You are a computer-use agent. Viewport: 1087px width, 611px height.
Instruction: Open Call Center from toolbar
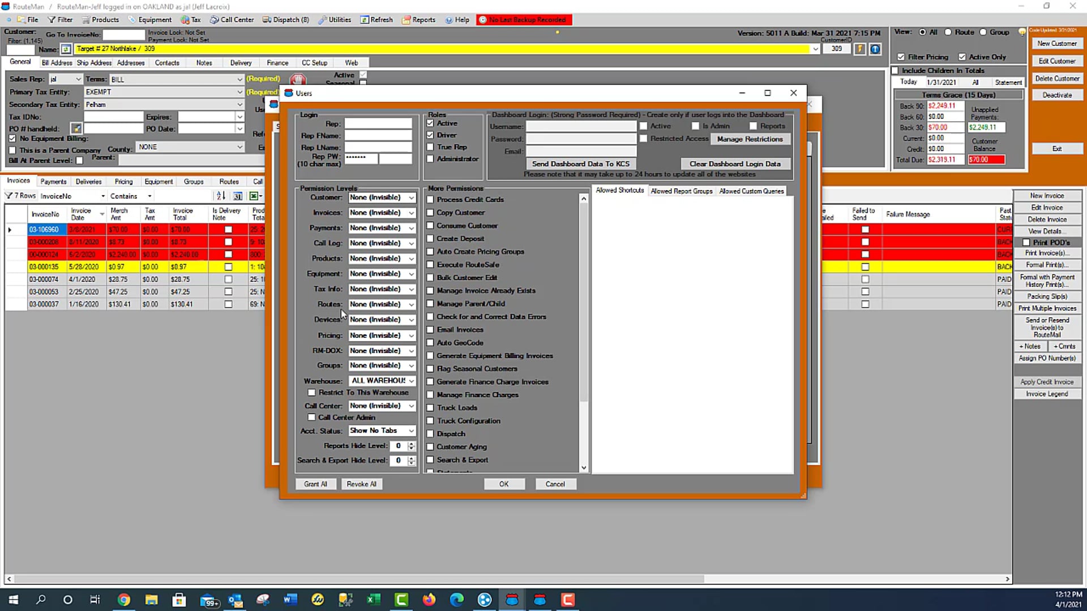pyautogui.click(x=232, y=19)
